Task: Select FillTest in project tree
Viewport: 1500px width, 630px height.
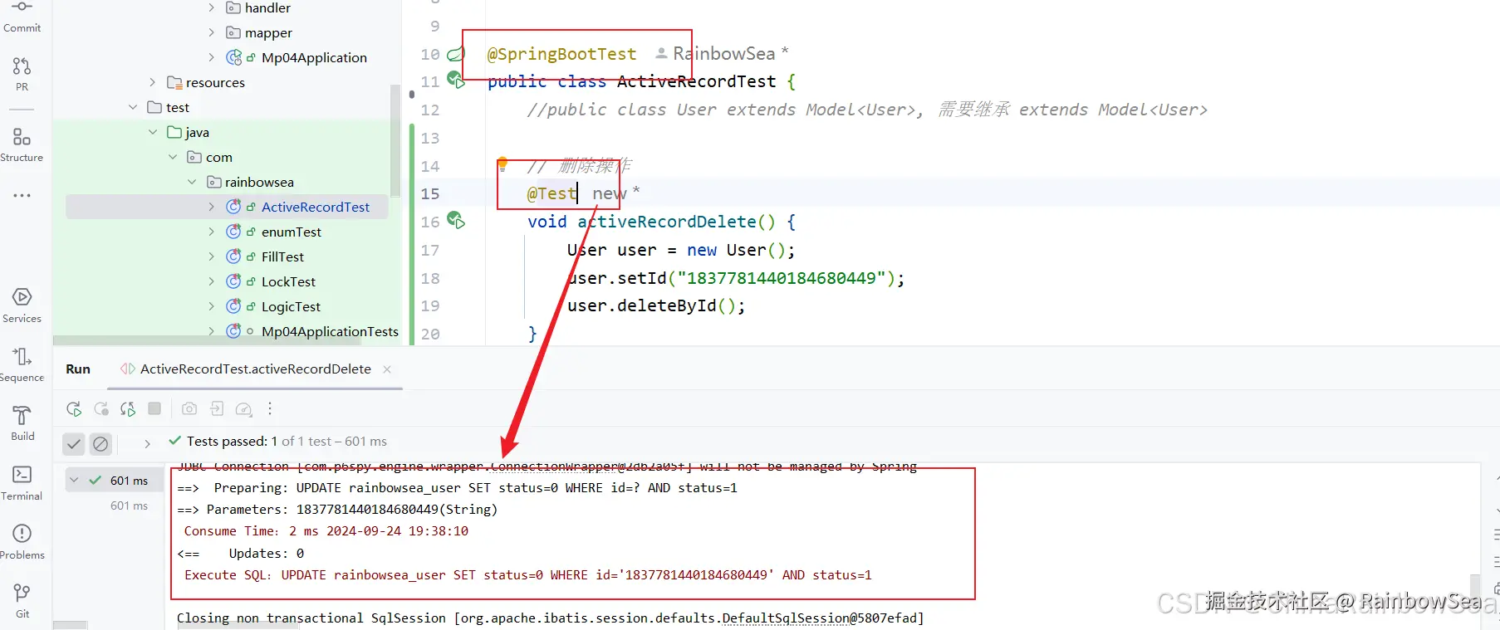Action: [282, 256]
